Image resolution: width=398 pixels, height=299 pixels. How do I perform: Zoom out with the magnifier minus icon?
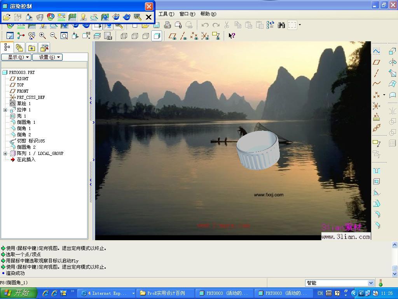[x=53, y=36]
